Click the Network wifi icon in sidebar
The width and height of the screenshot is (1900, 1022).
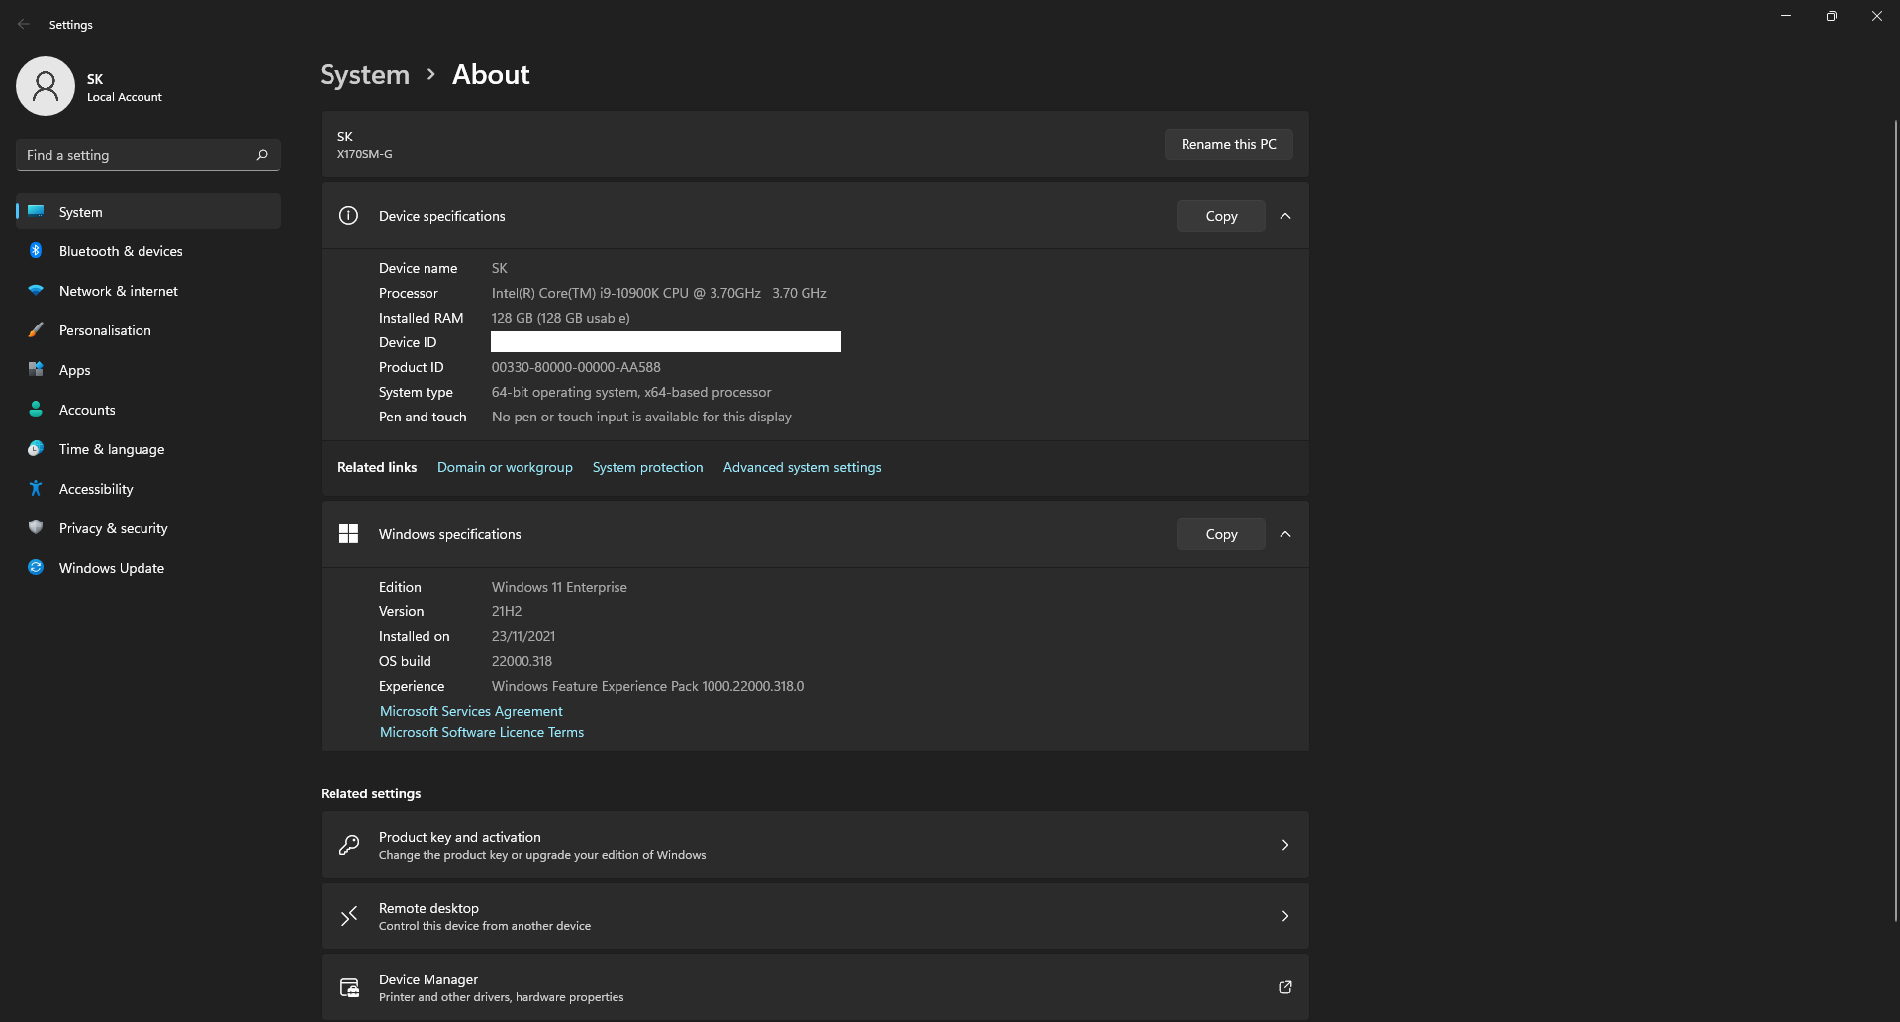point(36,290)
